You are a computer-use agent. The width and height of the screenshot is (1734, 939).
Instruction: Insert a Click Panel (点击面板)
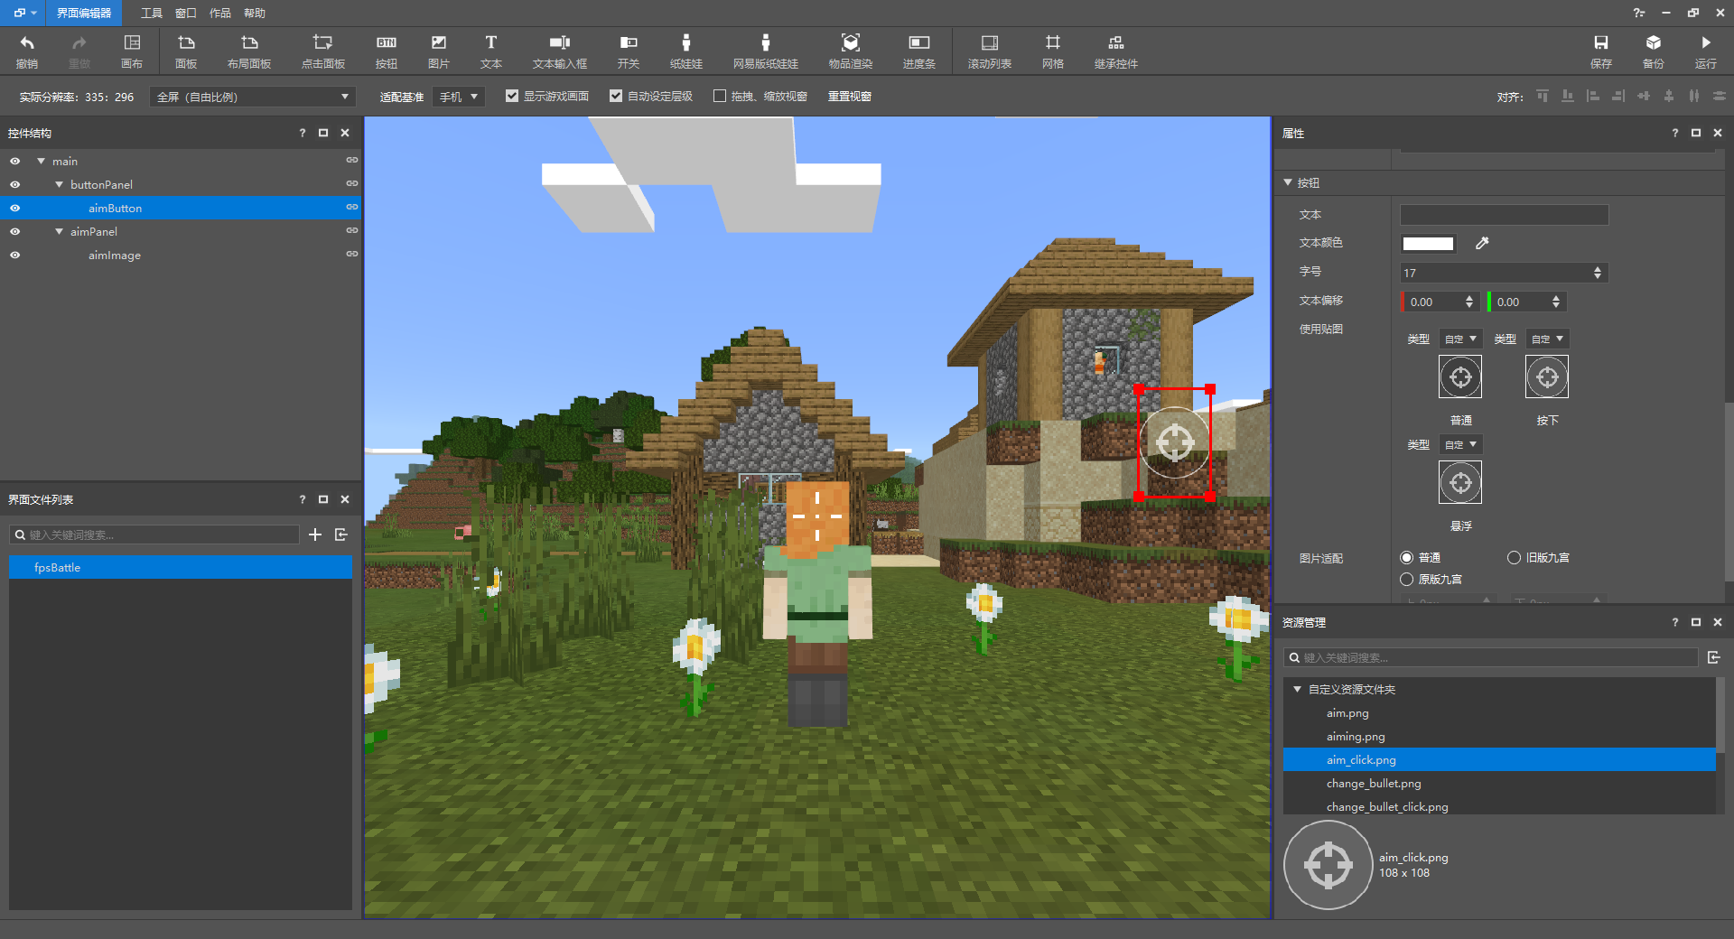pos(323,51)
